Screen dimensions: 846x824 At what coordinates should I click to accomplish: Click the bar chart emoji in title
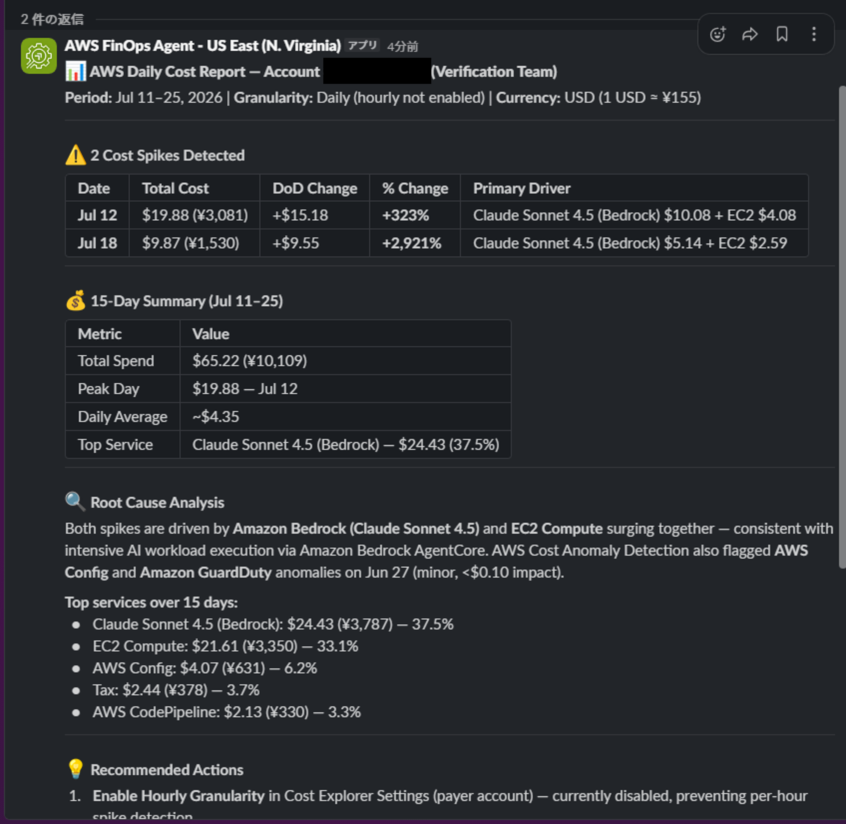tap(75, 71)
